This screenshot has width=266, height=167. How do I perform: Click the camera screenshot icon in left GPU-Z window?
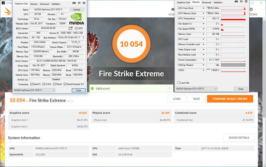[x=74, y=3]
